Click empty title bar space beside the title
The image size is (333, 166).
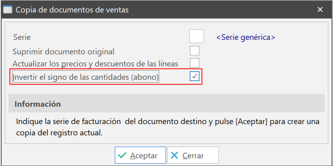click(x=222, y=10)
